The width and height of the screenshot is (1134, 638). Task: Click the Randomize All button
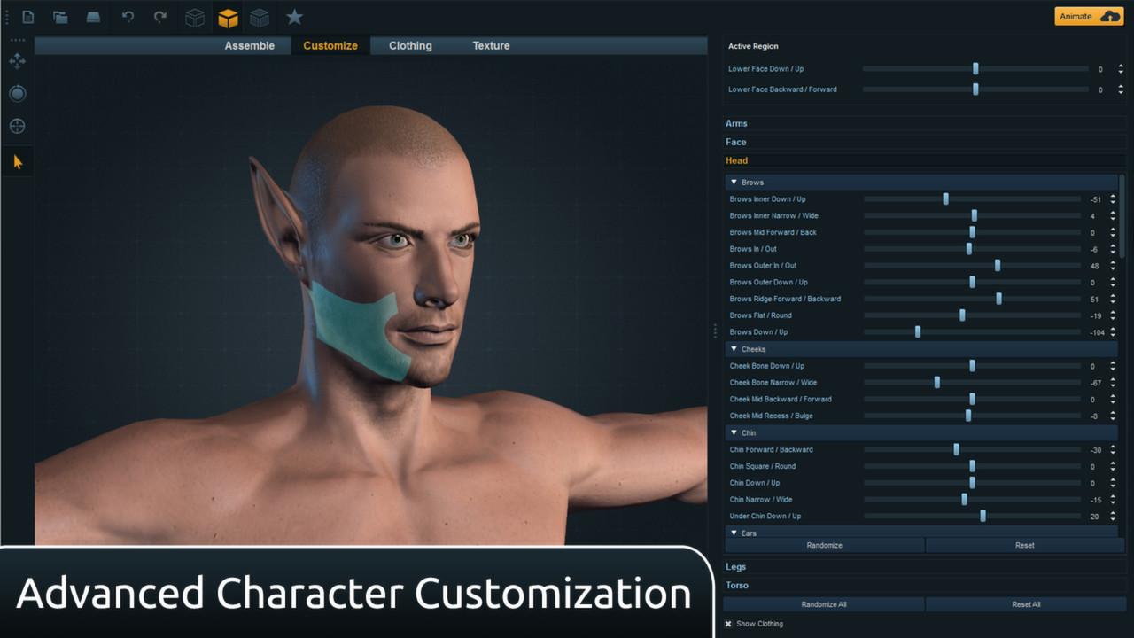pos(824,603)
